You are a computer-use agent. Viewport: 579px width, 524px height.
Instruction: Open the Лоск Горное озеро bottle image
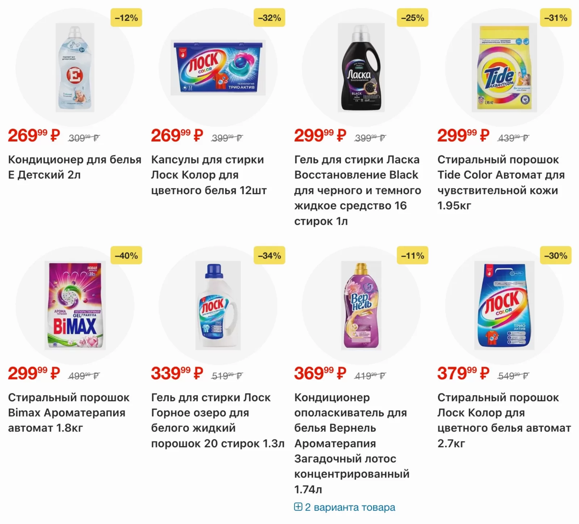click(218, 305)
